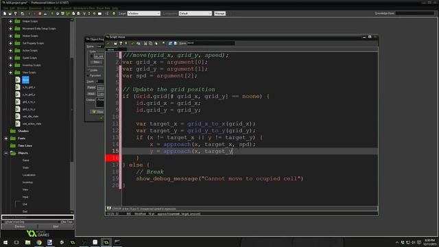Click the Create sound toolbar icon
The image size is (439, 247).
(x=58, y=14)
